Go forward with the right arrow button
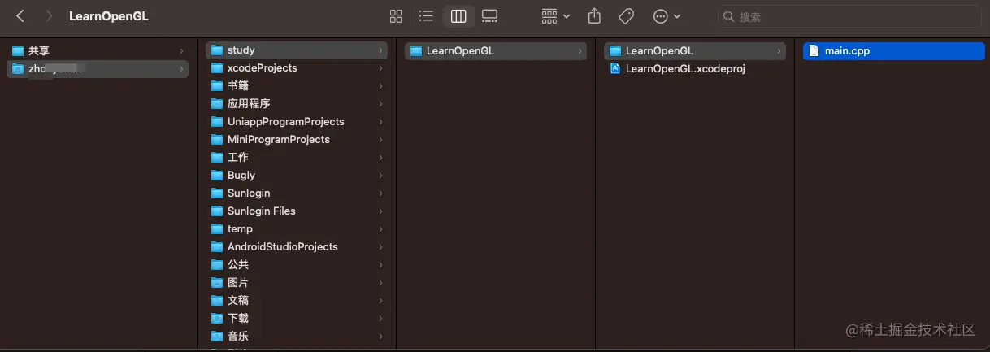The height and width of the screenshot is (352, 990). click(50, 16)
